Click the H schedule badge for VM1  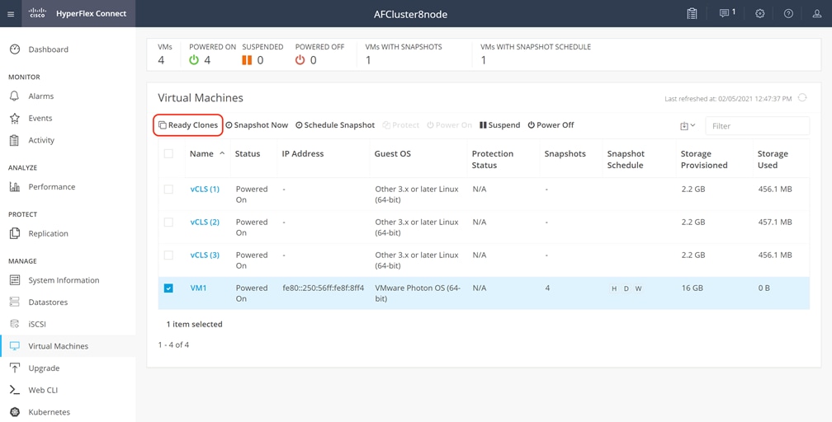pyautogui.click(x=614, y=288)
